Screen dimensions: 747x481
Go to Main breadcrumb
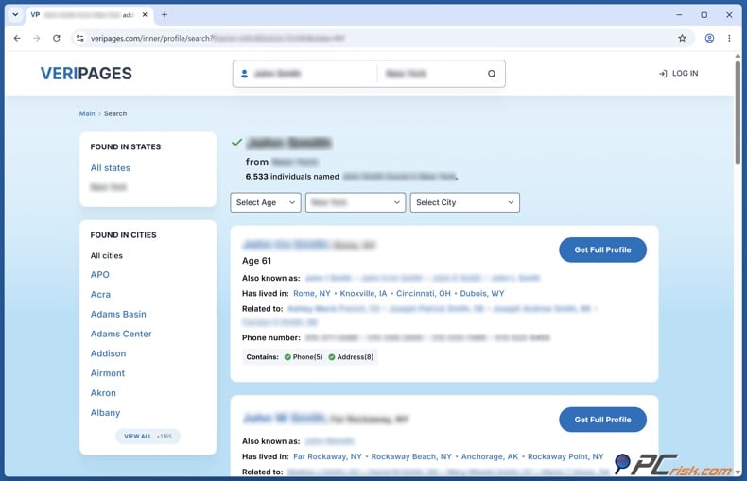87,113
